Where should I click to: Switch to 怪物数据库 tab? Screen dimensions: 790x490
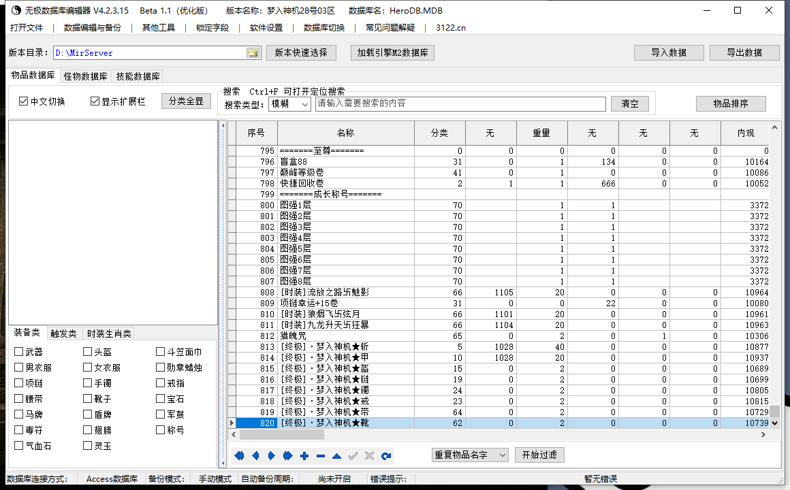[85, 76]
